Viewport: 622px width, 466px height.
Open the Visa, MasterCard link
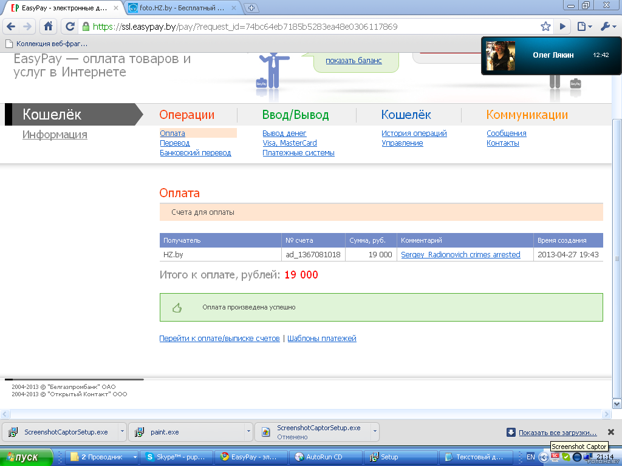290,143
